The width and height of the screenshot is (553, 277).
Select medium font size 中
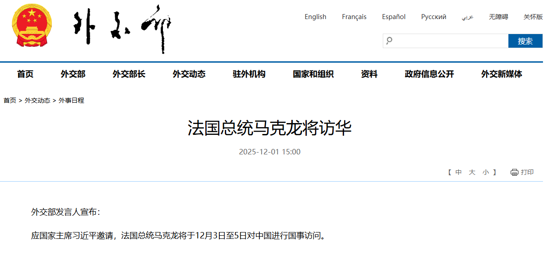click(x=458, y=173)
